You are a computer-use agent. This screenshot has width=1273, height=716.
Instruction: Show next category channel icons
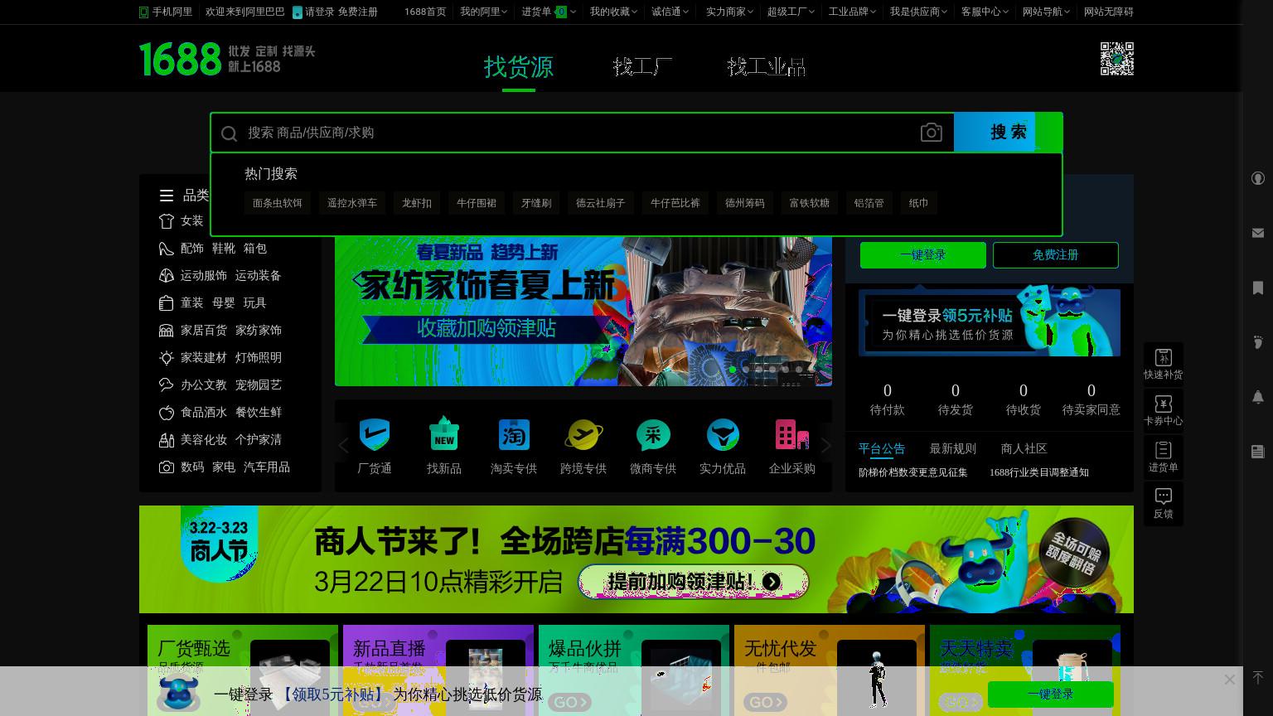(825, 446)
